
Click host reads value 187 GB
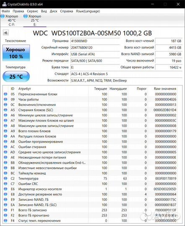pos(169,41)
